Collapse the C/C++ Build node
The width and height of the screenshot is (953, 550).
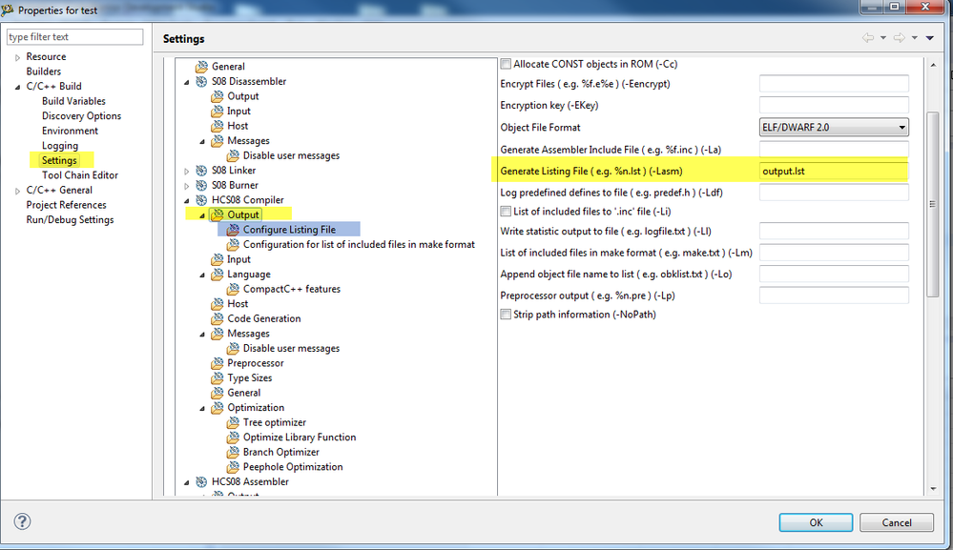pos(17,87)
